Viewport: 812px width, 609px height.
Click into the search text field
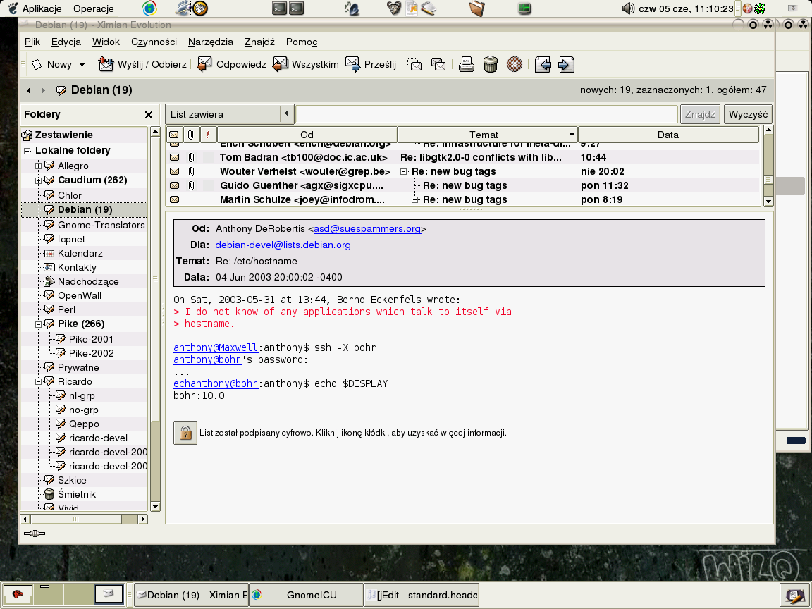point(486,114)
